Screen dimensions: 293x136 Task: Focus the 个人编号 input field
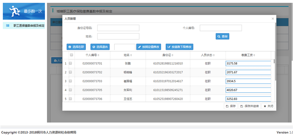pos(221,28)
